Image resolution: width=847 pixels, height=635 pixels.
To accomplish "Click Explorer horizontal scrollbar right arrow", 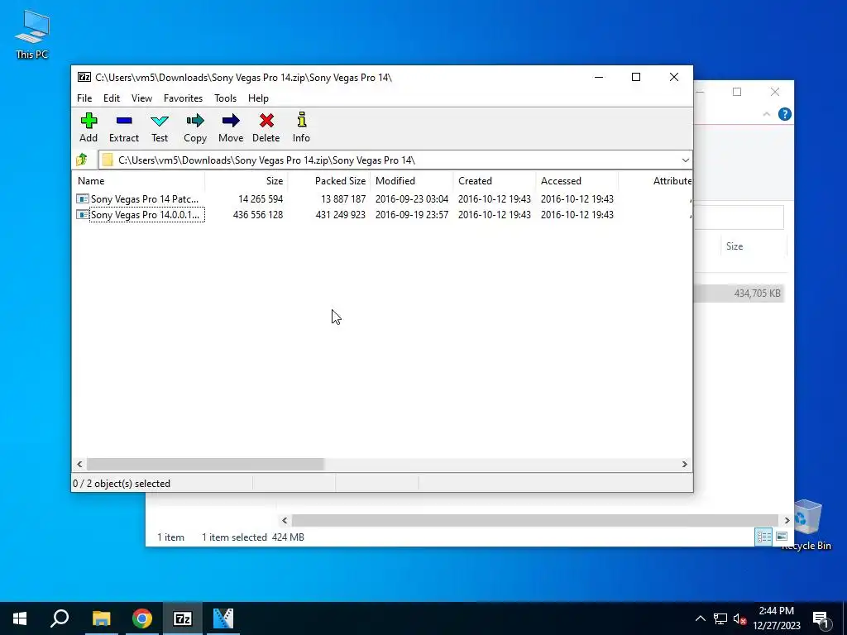I will 787,520.
